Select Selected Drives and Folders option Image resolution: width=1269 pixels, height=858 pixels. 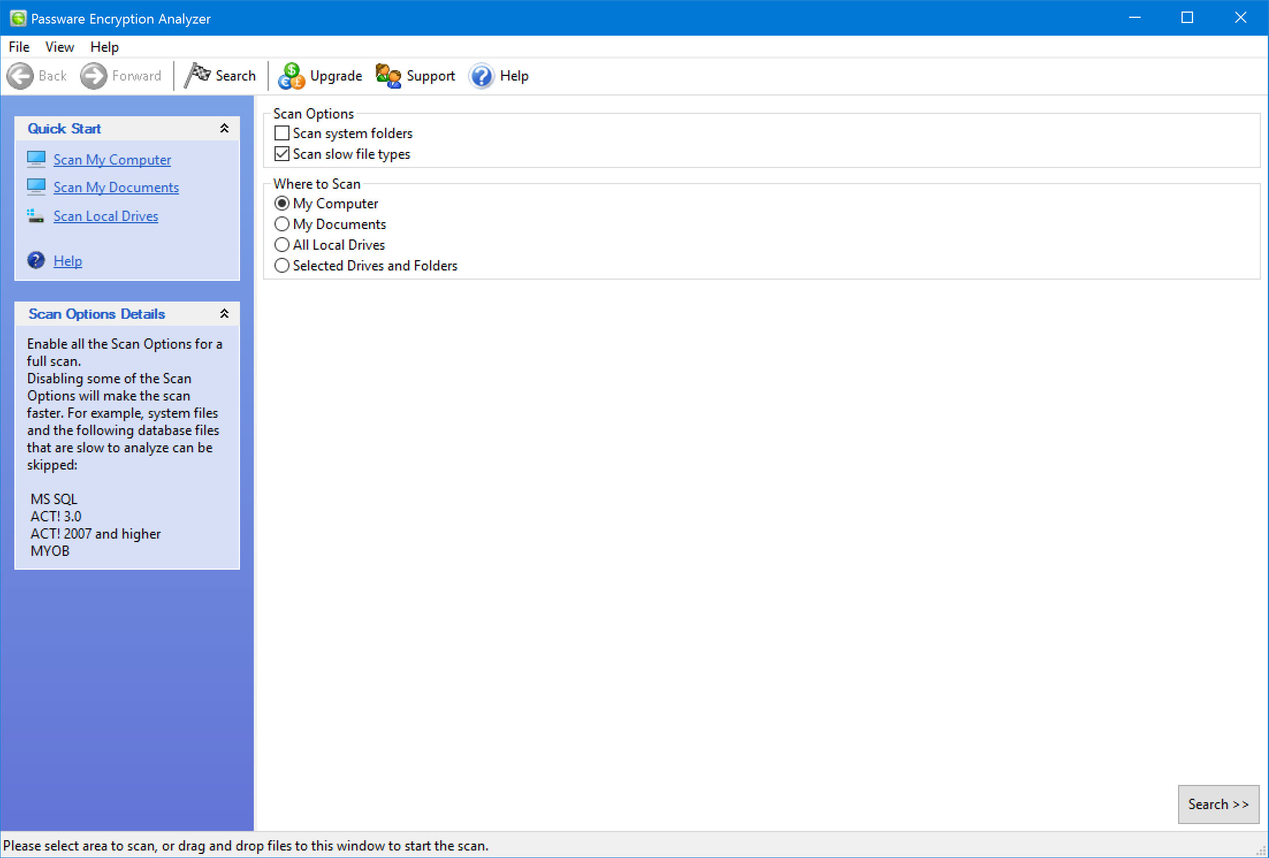(x=281, y=265)
